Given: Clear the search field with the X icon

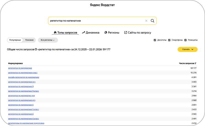Looking at the screenshot, I should [146, 21].
